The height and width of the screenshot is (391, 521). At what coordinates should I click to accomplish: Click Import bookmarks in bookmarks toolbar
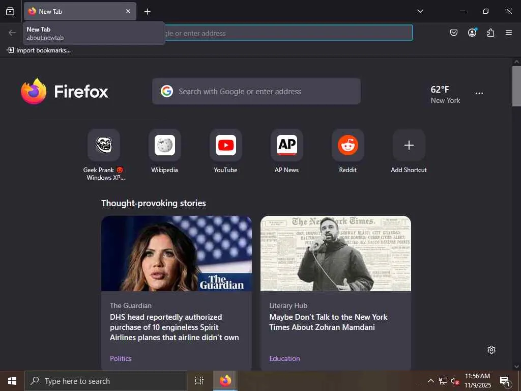[x=39, y=50]
